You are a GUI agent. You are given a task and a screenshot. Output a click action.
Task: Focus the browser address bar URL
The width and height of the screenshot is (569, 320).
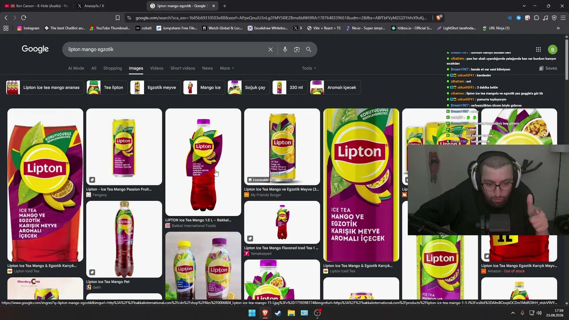click(281, 18)
